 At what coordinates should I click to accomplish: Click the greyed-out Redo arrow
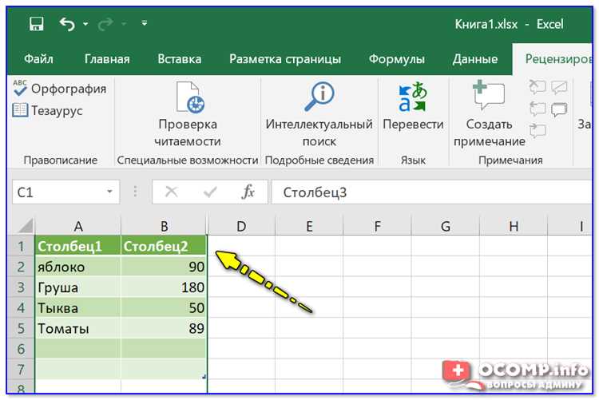105,24
